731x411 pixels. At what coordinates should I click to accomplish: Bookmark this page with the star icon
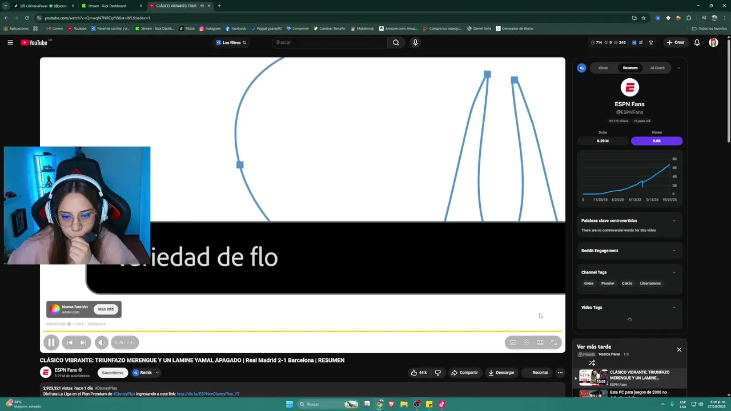tap(644, 18)
